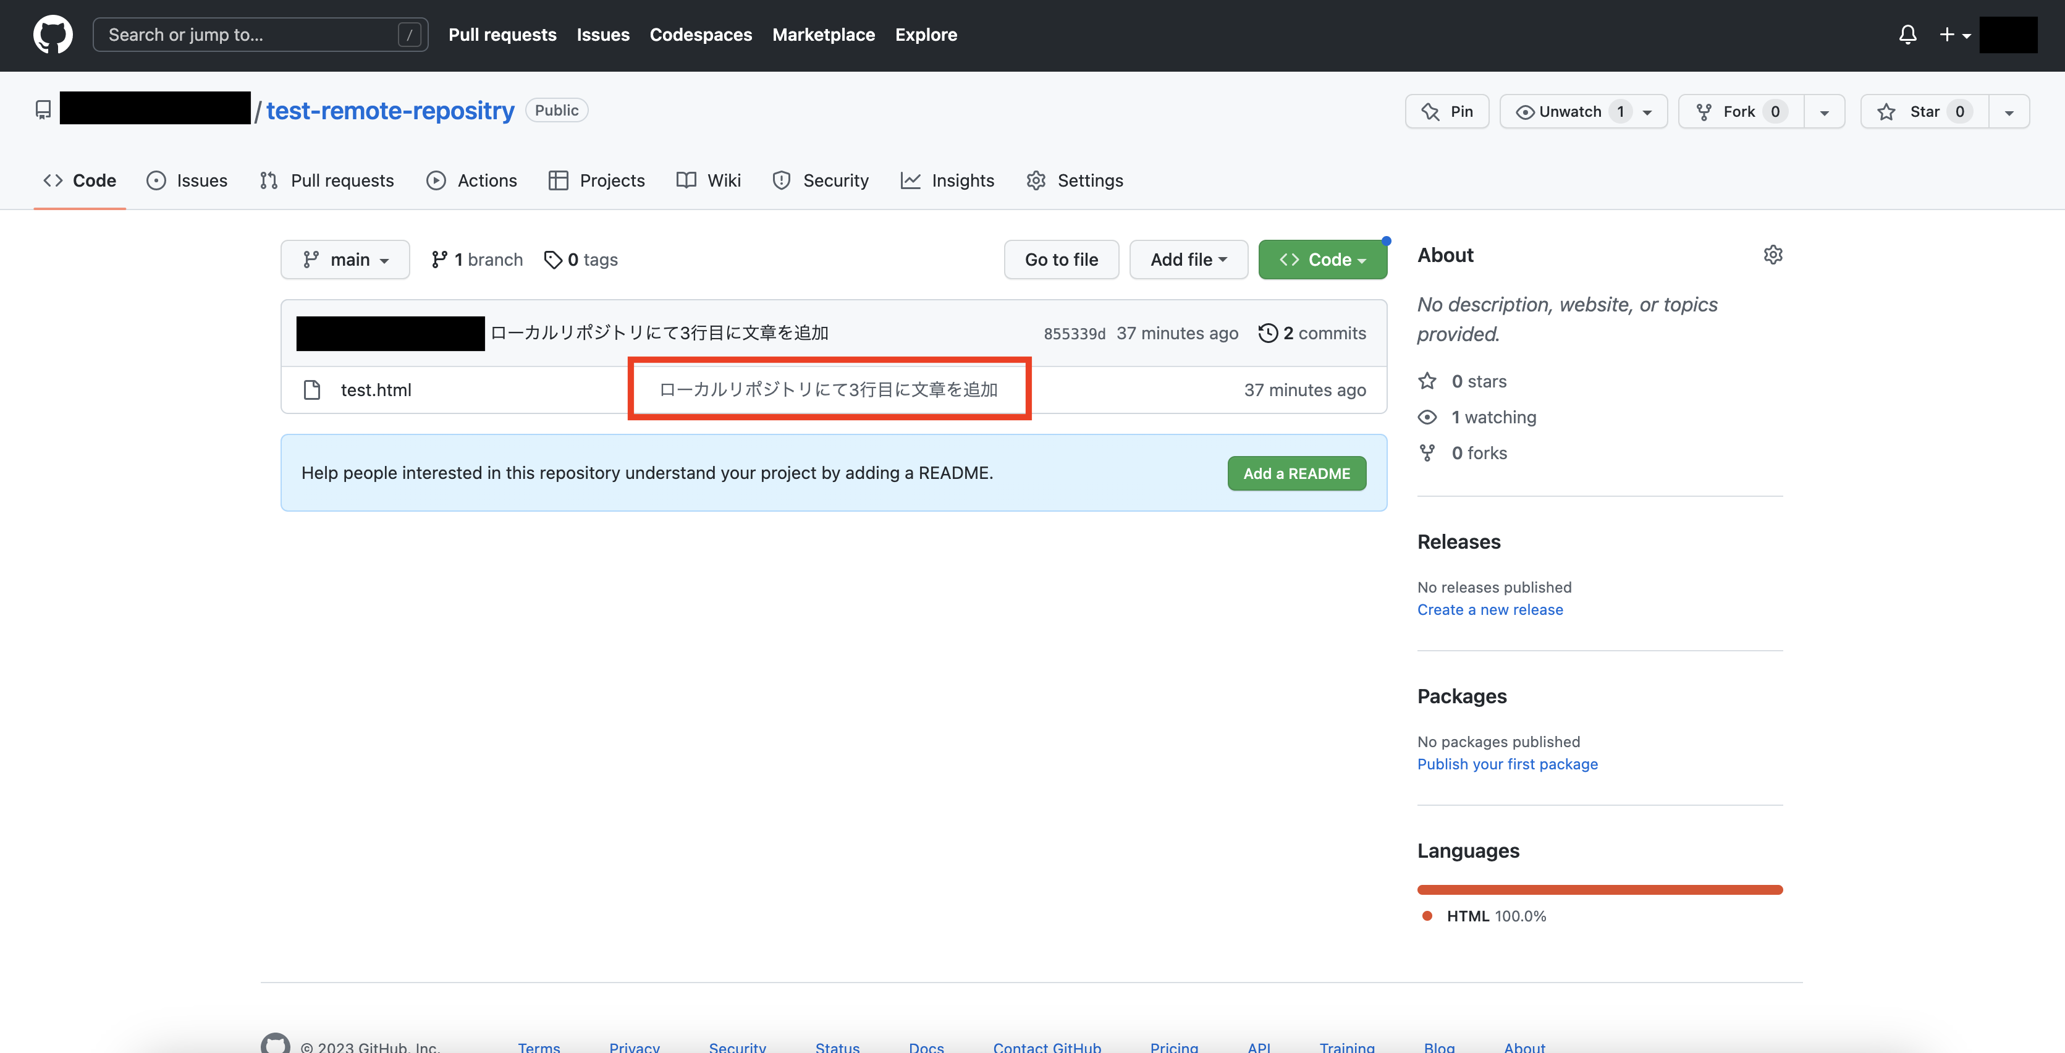The image size is (2065, 1053).
Task: Open the Insights tab
Action: (x=947, y=180)
